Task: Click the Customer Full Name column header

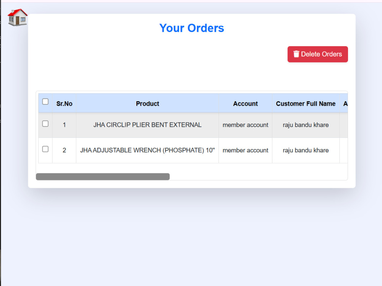Action: point(306,103)
